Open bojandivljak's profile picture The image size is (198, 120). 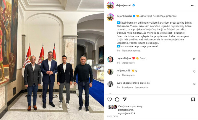click(110, 59)
